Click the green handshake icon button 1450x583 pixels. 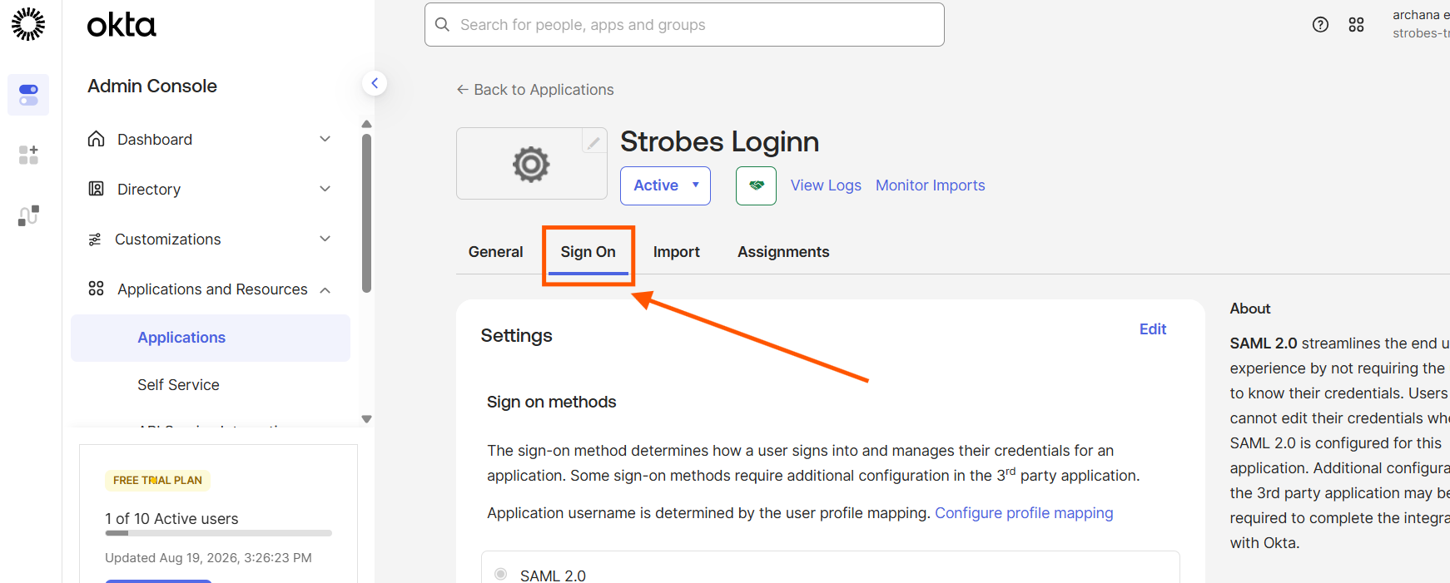pos(756,185)
